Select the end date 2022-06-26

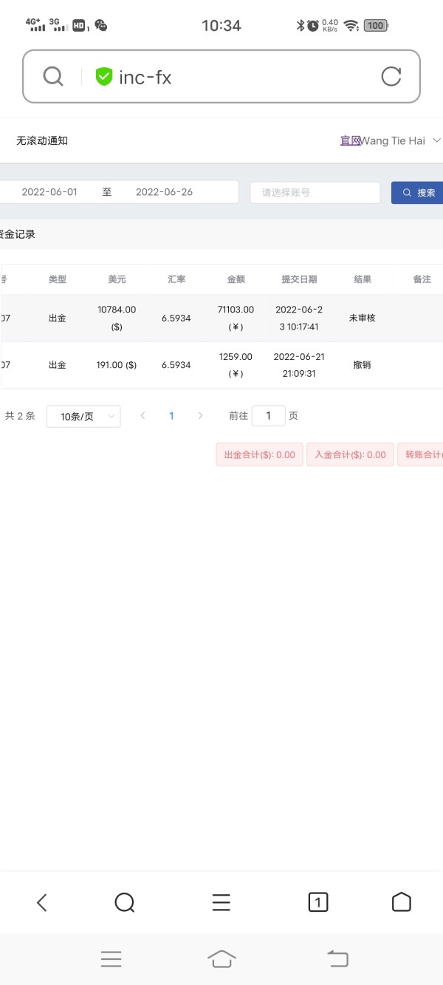164,192
